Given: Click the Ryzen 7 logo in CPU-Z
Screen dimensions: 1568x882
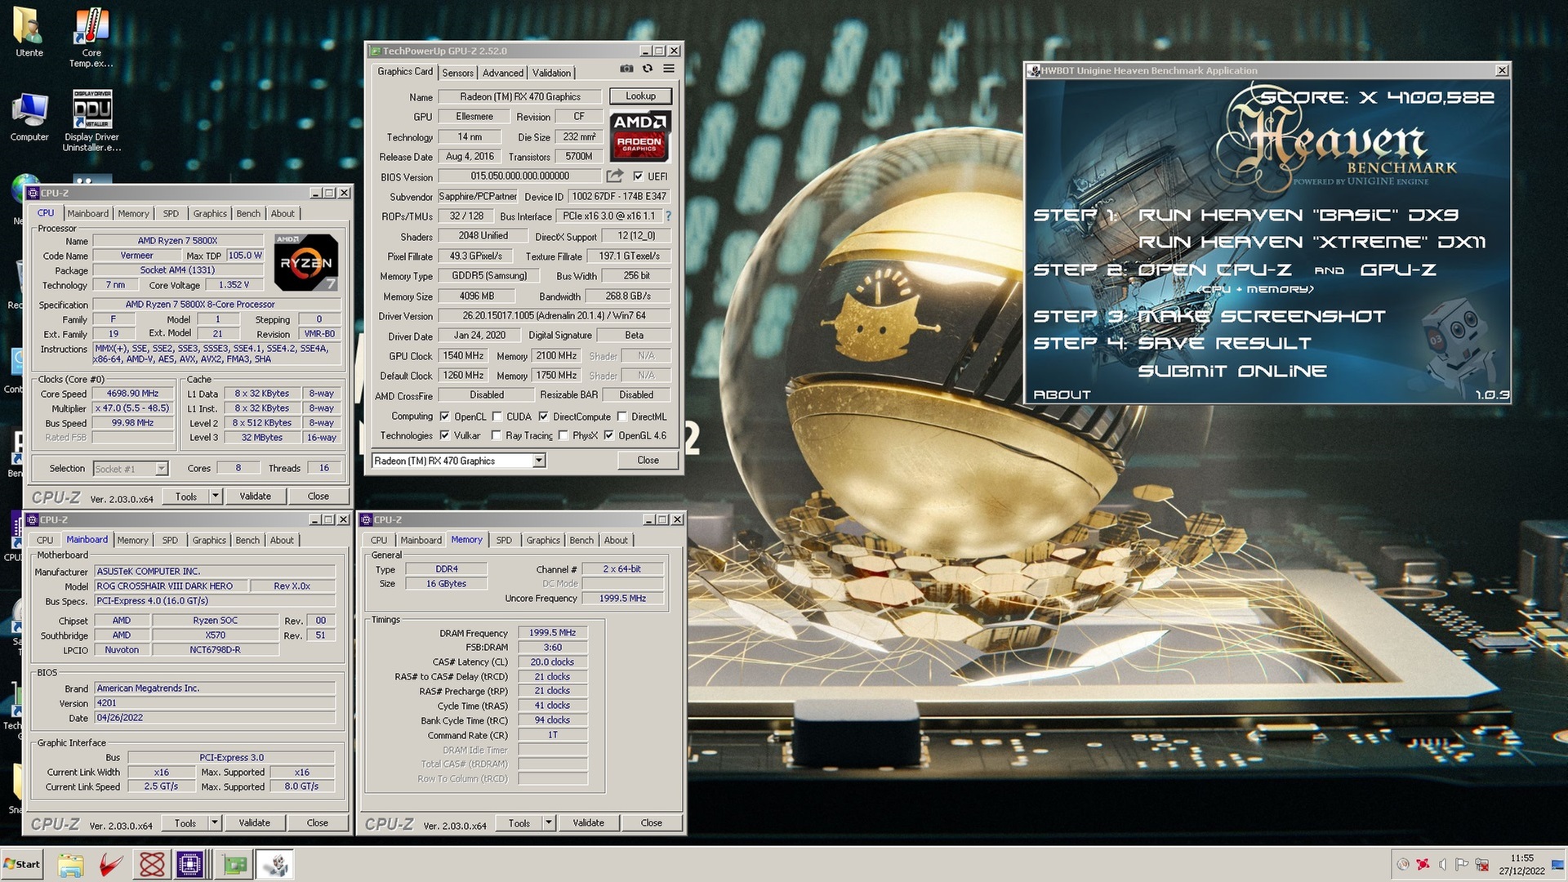Looking at the screenshot, I should [305, 262].
